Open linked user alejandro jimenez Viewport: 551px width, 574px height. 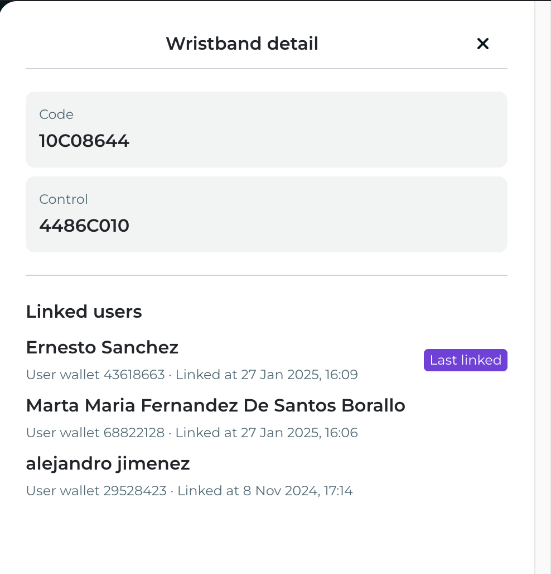[108, 463]
